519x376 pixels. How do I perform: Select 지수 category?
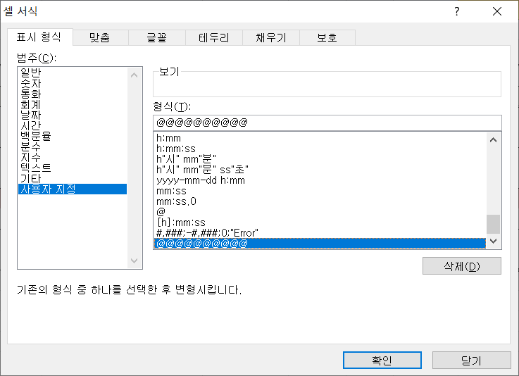click(x=73, y=157)
